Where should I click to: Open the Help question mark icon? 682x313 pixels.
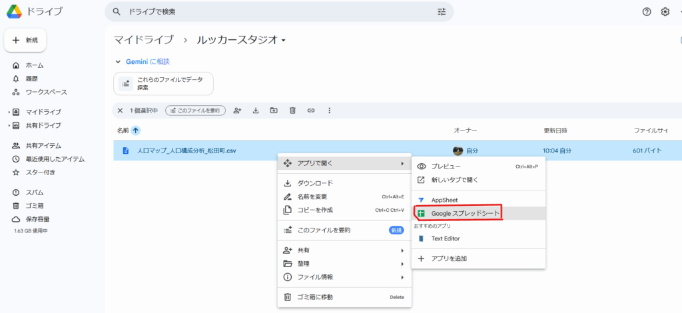[x=646, y=12]
